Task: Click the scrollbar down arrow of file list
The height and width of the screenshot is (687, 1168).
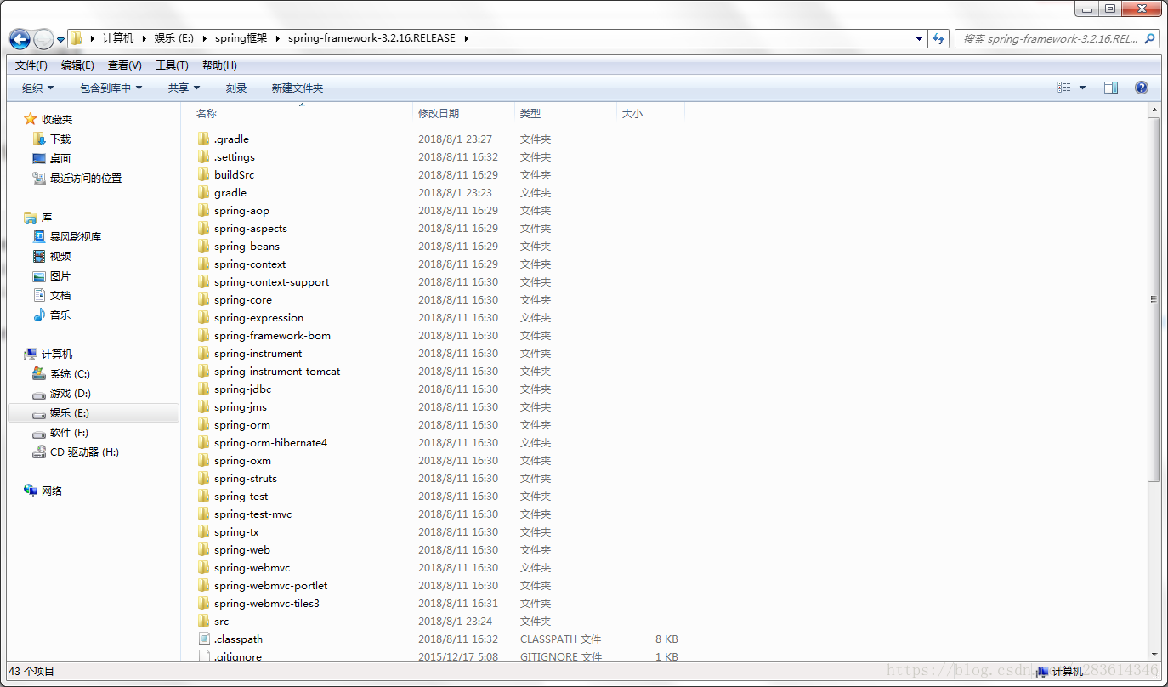Action: pos(1154,655)
